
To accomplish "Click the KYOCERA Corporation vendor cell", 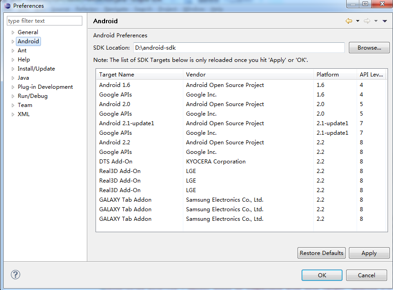I will (216, 162).
